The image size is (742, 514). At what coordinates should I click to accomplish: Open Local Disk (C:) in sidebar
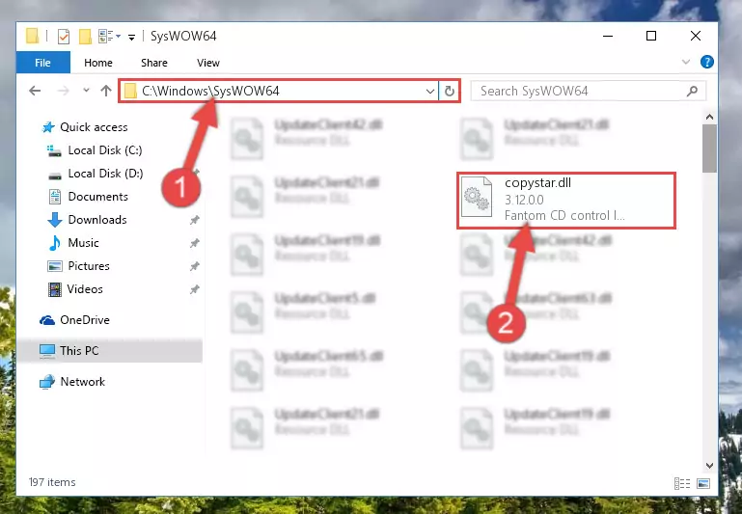click(104, 150)
